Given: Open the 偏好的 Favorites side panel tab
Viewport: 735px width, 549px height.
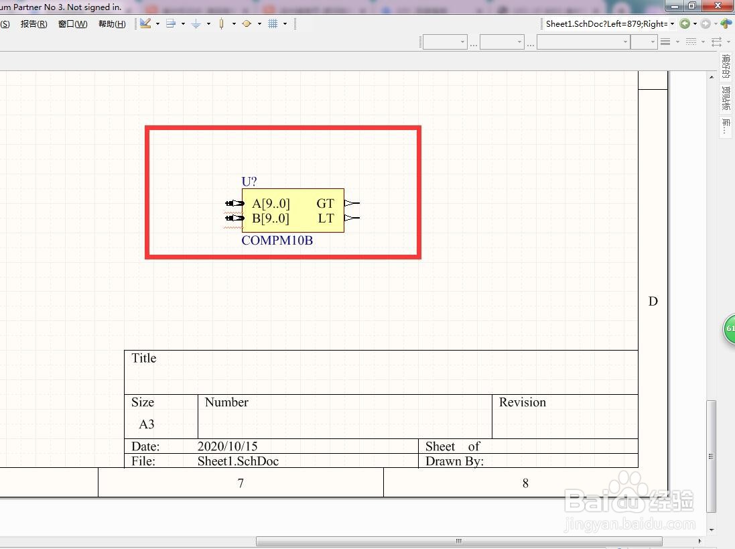Looking at the screenshot, I should click(x=726, y=66).
